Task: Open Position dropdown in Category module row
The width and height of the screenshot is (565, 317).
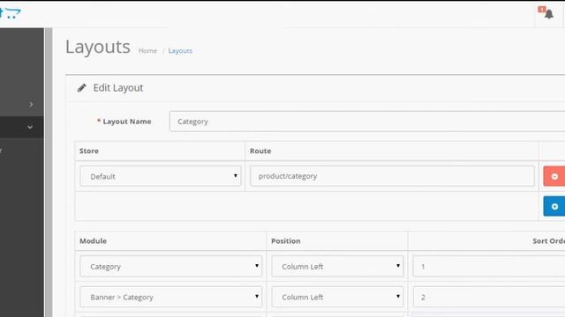Action: tap(337, 266)
